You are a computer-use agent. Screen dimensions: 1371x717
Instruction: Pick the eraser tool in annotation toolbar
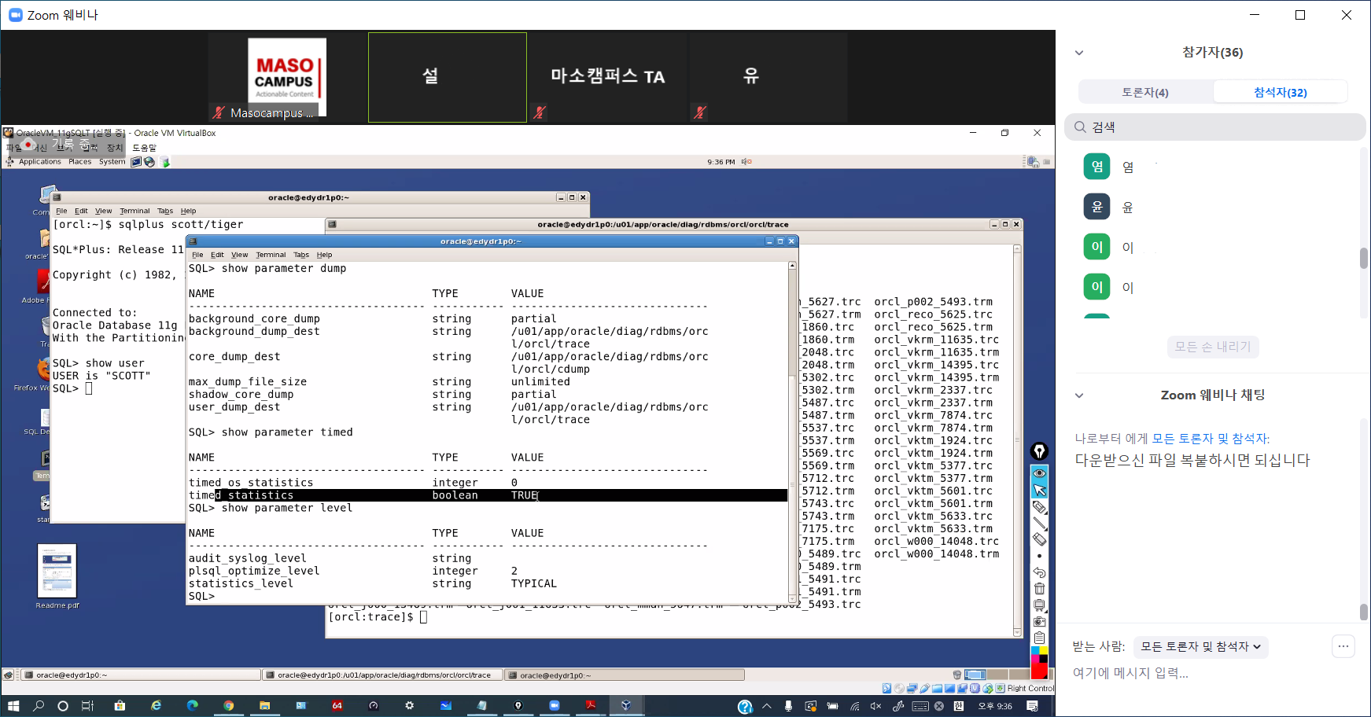pyautogui.click(x=1039, y=539)
